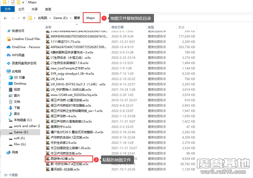Sort files by 大小 column header
253x178 pixels.
click(x=181, y=27)
